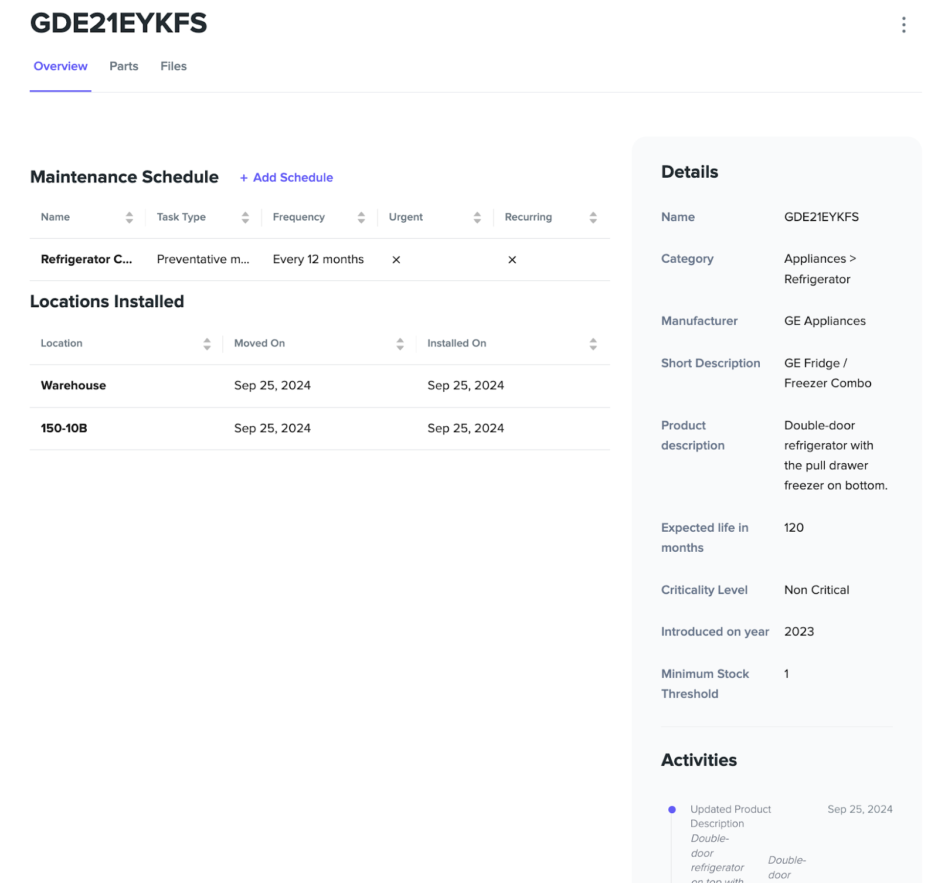Click GE Fridge / Freezer Combo description
The height and width of the screenshot is (883, 938).
828,373
